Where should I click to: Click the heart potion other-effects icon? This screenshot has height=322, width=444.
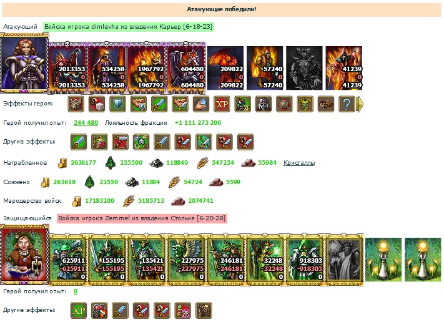[x=99, y=142]
